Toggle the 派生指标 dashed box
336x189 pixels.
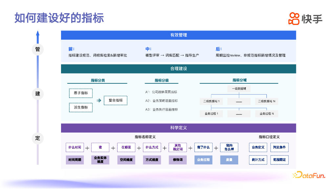80,107
